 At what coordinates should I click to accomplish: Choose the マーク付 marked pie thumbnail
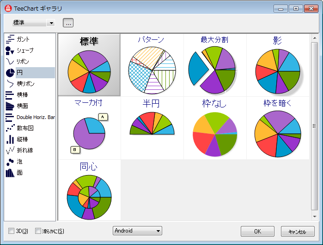point(89,128)
